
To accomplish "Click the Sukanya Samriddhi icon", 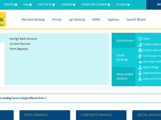I will click(x=140, y=79).
